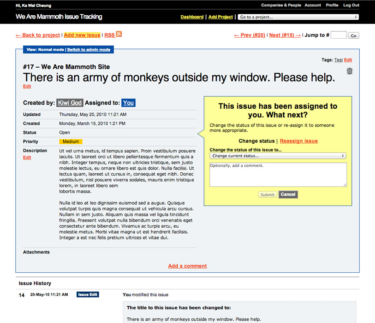The width and height of the screenshot is (375, 323).
Task: Click the Go button next to jump field
Action: tap(353, 35)
